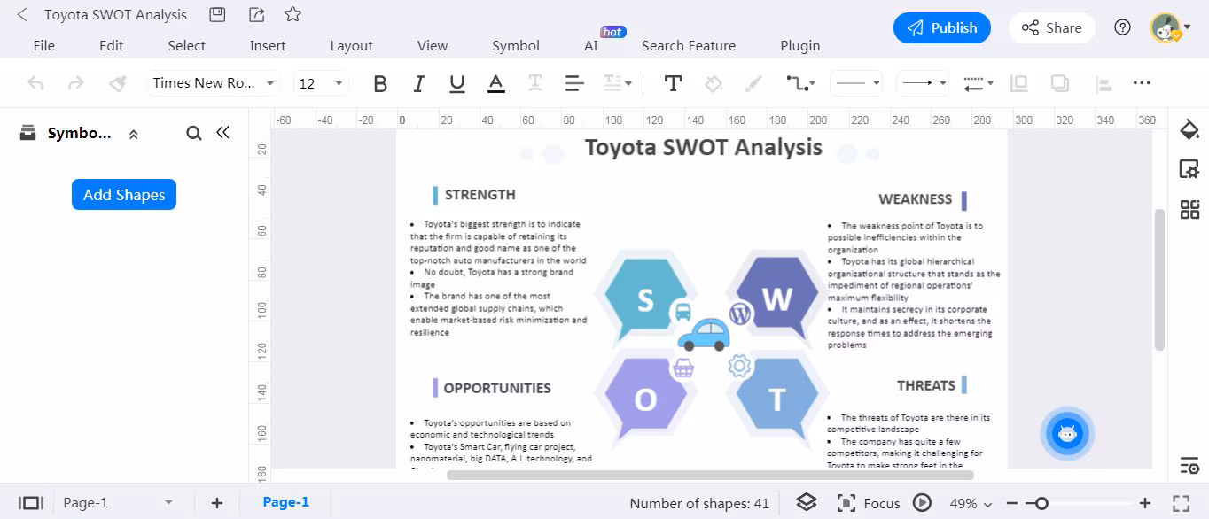Open the properties list panel icon

[x=1189, y=465]
